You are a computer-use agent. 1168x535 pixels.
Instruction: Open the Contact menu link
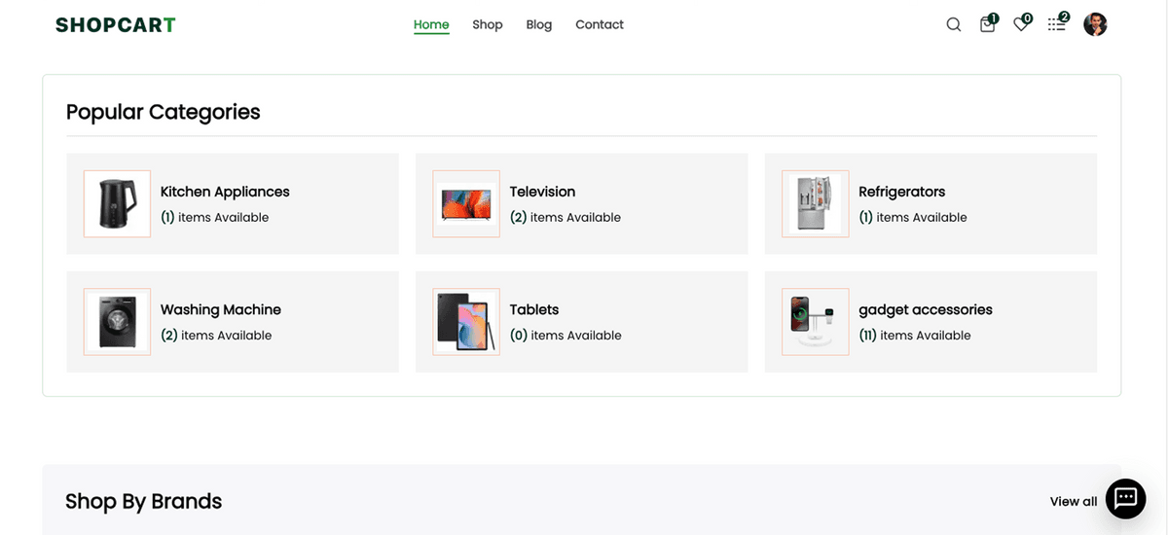coord(600,25)
